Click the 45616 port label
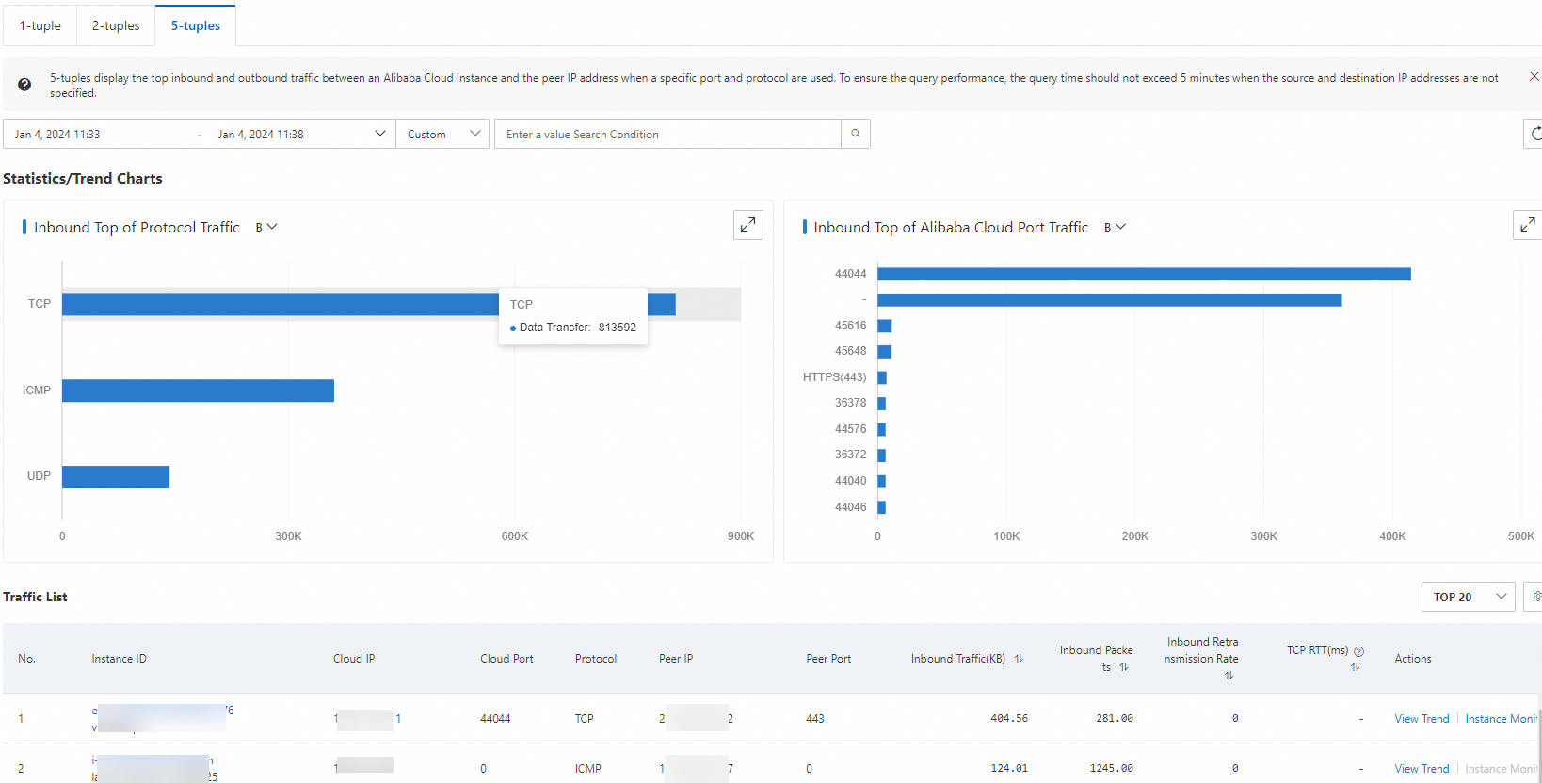 850,326
